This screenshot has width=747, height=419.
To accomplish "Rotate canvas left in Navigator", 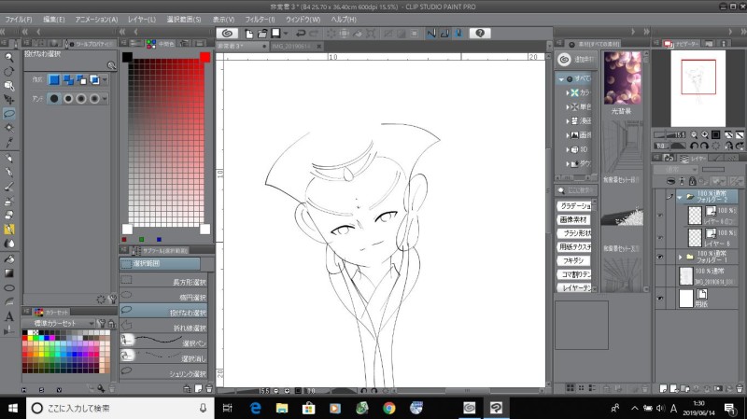I will 694,146.
